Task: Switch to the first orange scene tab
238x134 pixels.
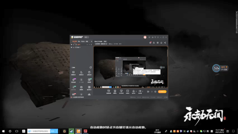Action: 74,41
